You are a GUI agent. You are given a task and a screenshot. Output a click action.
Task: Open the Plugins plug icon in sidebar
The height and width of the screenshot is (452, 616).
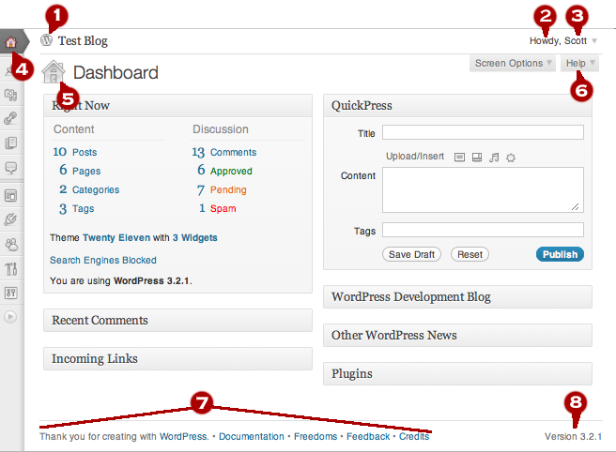coord(10,219)
